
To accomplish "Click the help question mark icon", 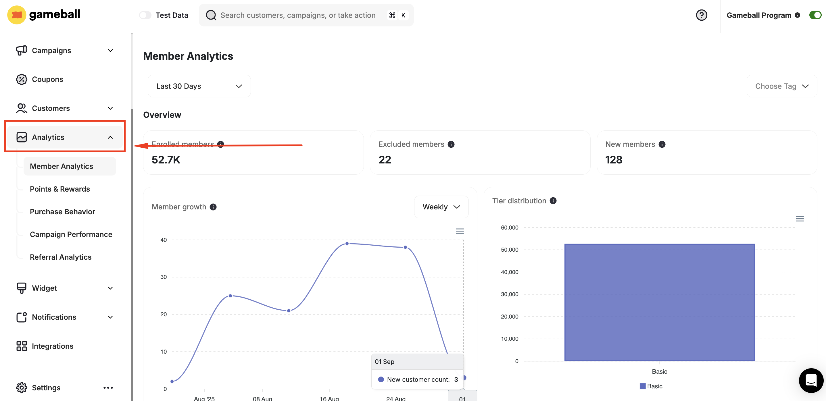I will click(x=702, y=15).
